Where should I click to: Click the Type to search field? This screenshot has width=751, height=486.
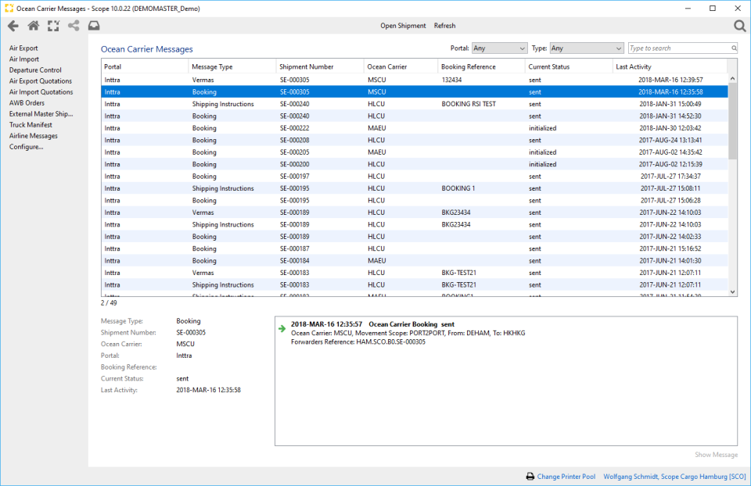tap(677, 48)
